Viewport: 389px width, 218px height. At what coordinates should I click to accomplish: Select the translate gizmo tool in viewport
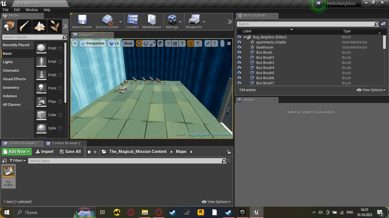click(139, 43)
